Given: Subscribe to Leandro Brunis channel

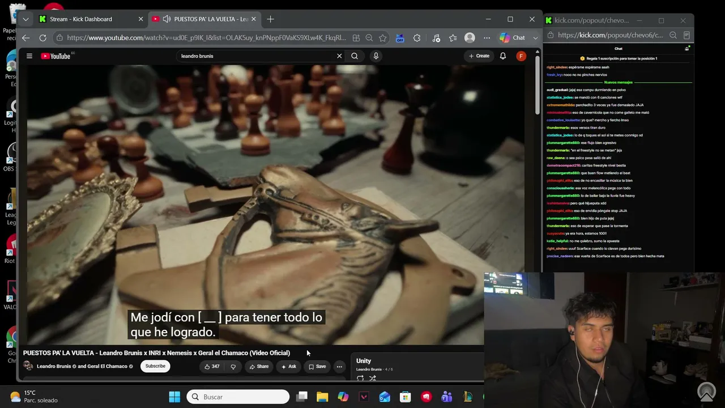Looking at the screenshot, I should (x=155, y=366).
